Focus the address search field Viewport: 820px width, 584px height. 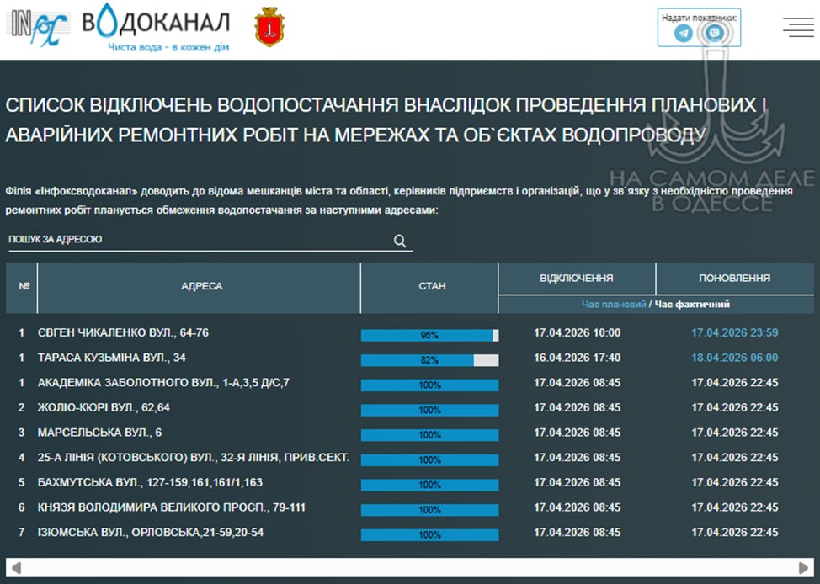[x=198, y=240]
